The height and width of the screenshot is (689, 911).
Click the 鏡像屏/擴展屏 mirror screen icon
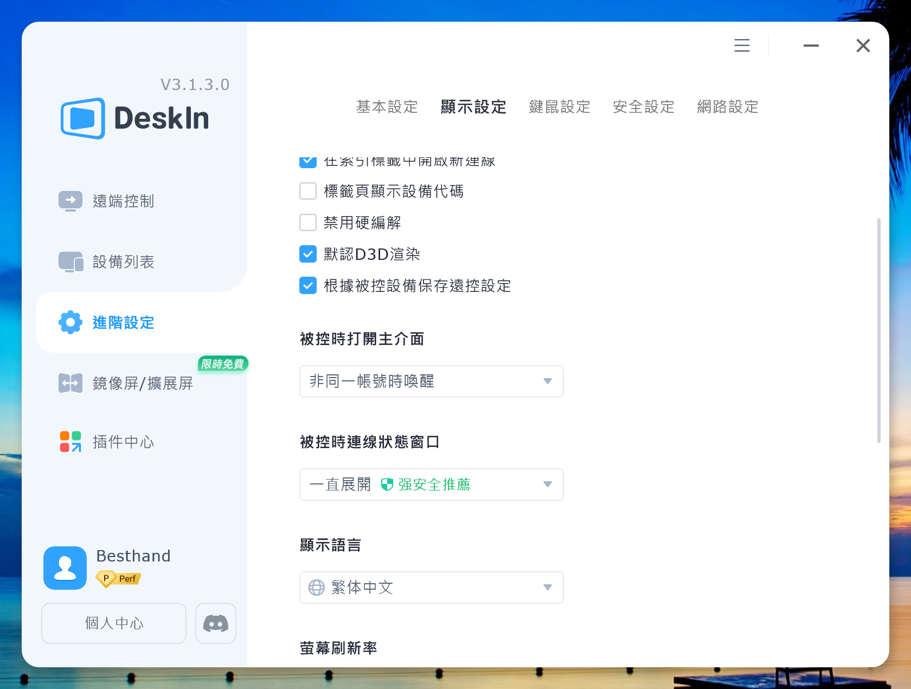coord(70,383)
